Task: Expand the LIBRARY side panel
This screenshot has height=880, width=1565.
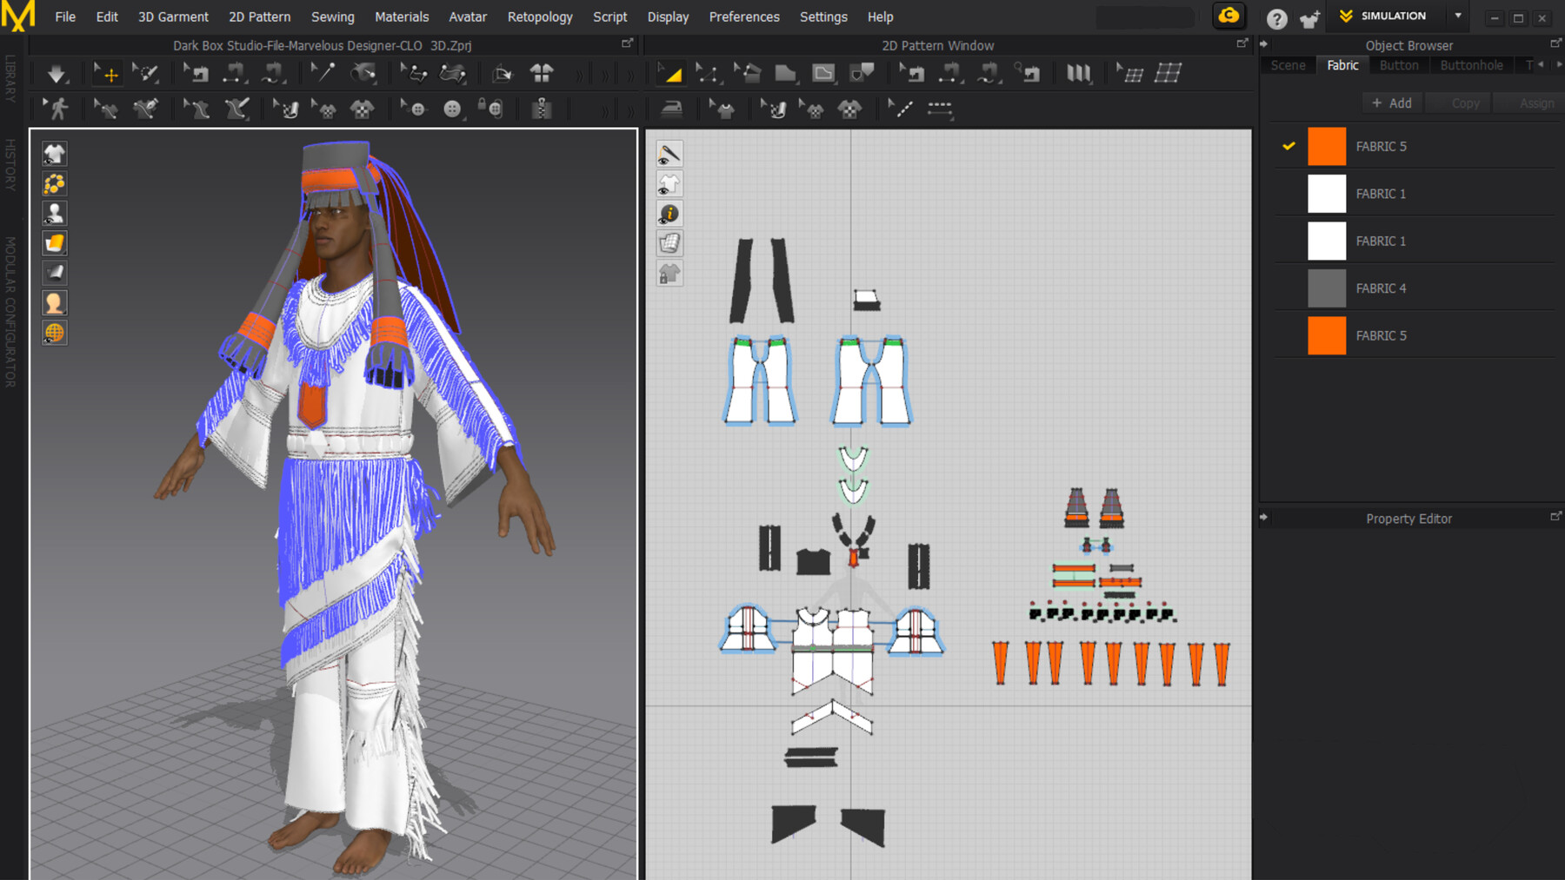Action: coord(10,79)
